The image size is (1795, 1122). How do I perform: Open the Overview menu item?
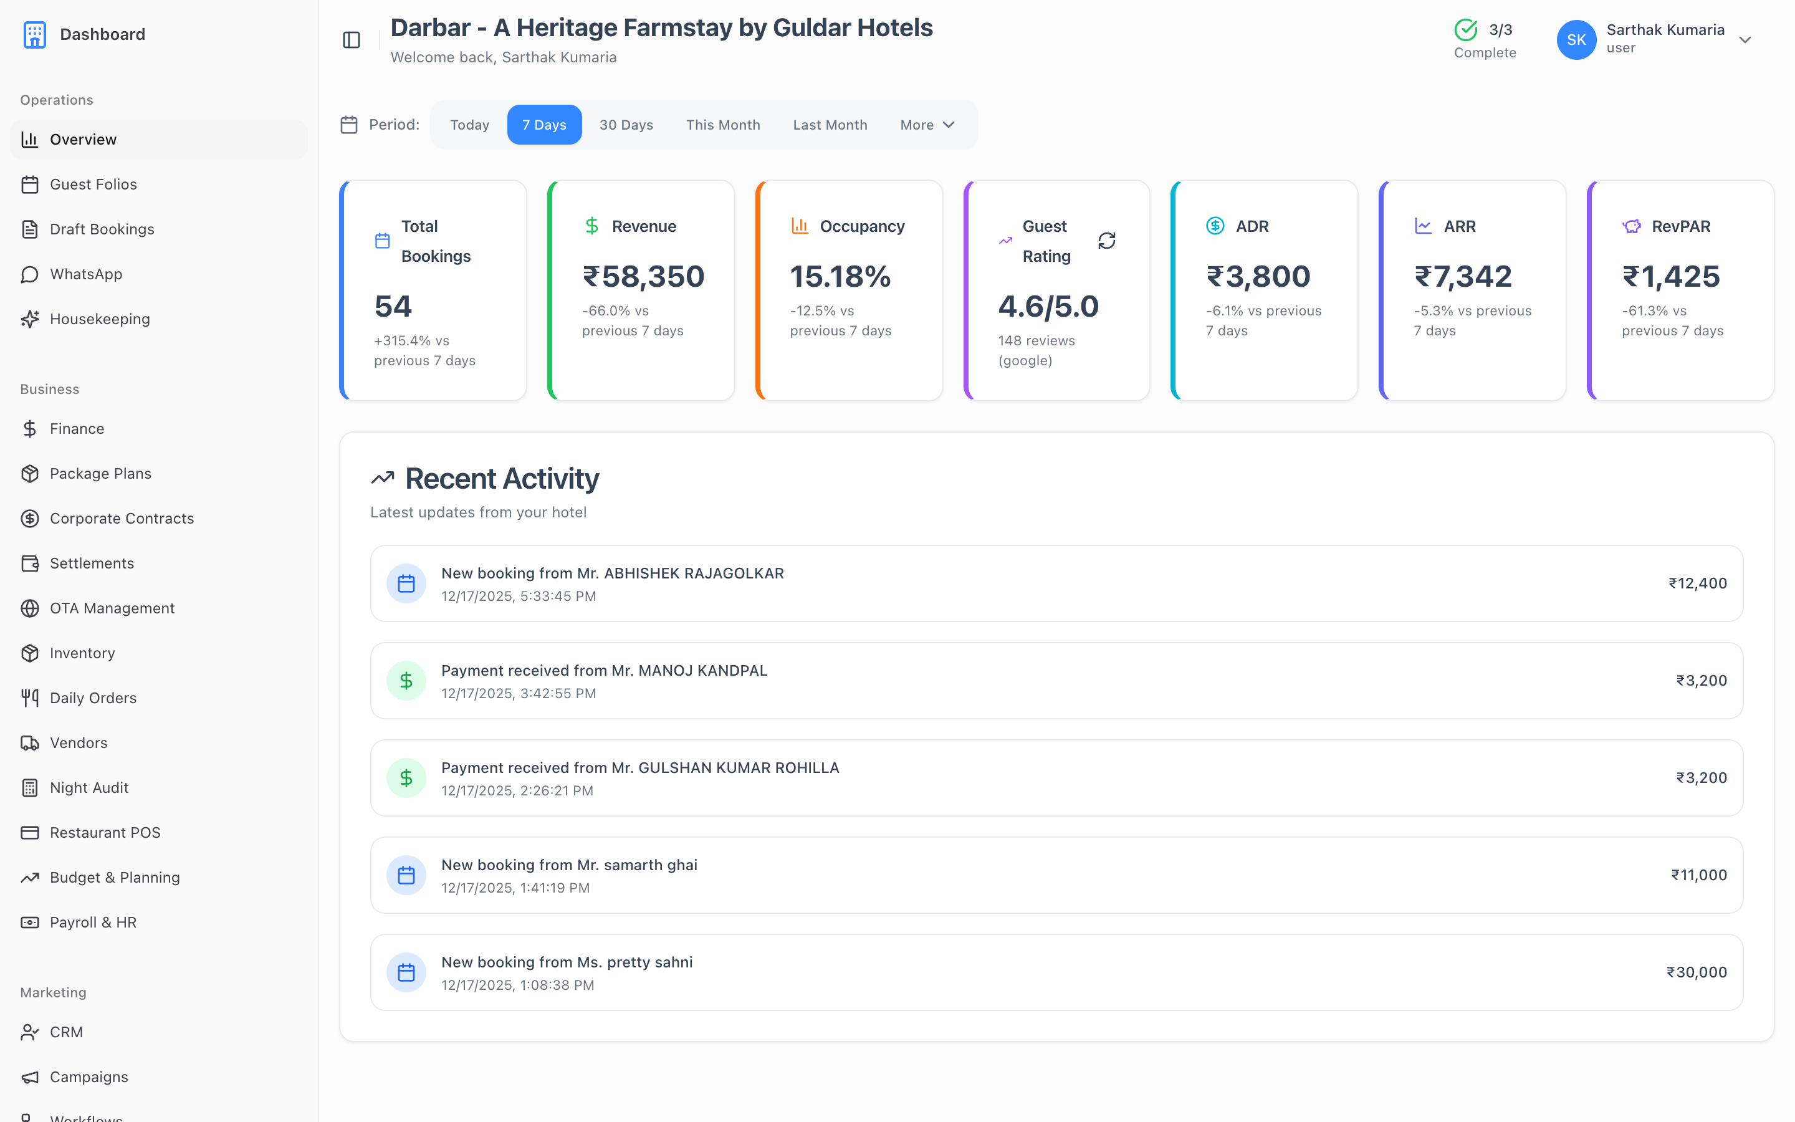82,140
